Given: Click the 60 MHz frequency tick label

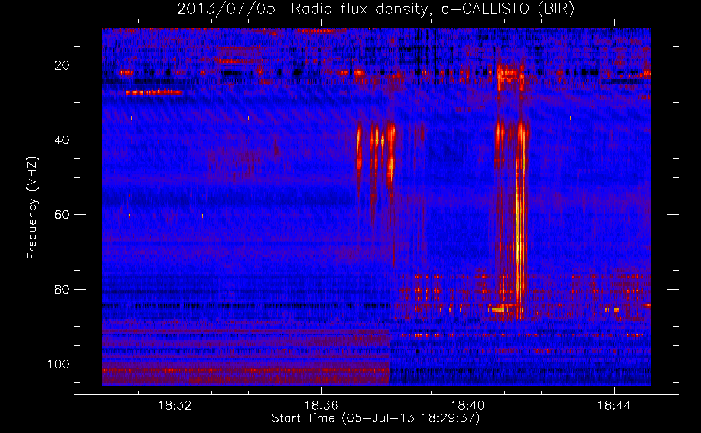Looking at the screenshot, I should (62, 215).
